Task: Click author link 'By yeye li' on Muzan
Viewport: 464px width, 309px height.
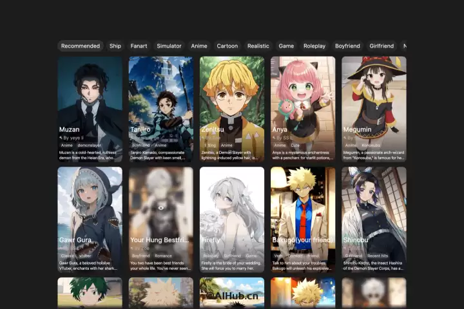Action: tap(73, 138)
